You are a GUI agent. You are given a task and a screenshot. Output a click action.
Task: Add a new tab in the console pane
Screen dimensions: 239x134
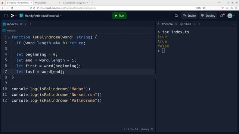point(199,24)
